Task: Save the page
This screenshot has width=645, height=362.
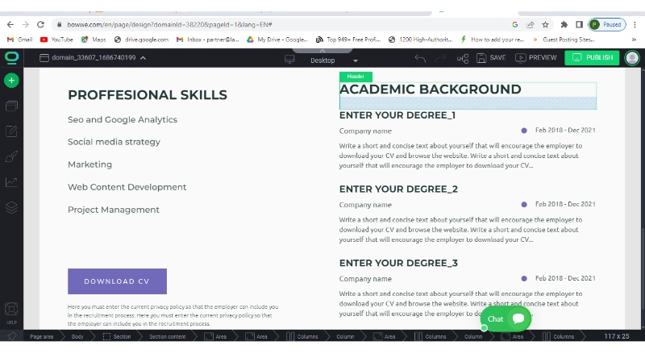Action: pyautogui.click(x=491, y=58)
